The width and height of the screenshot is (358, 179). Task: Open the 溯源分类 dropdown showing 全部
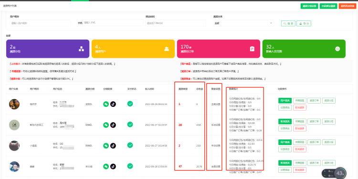243,23
